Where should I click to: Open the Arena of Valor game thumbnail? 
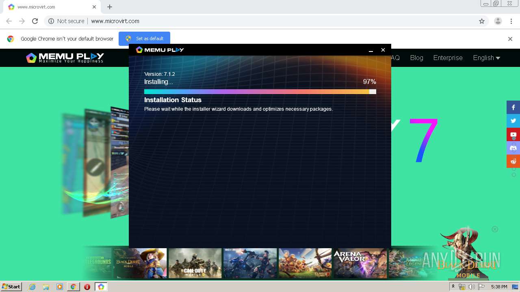(x=360, y=263)
